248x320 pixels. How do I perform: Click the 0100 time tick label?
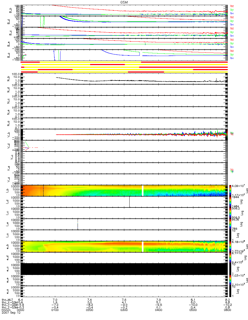coord(55,310)
